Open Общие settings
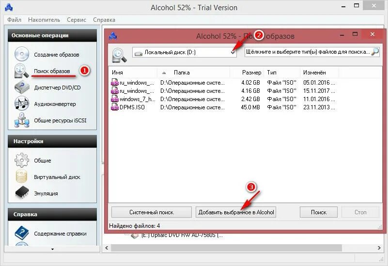The width and height of the screenshot is (388, 266). (x=43, y=161)
